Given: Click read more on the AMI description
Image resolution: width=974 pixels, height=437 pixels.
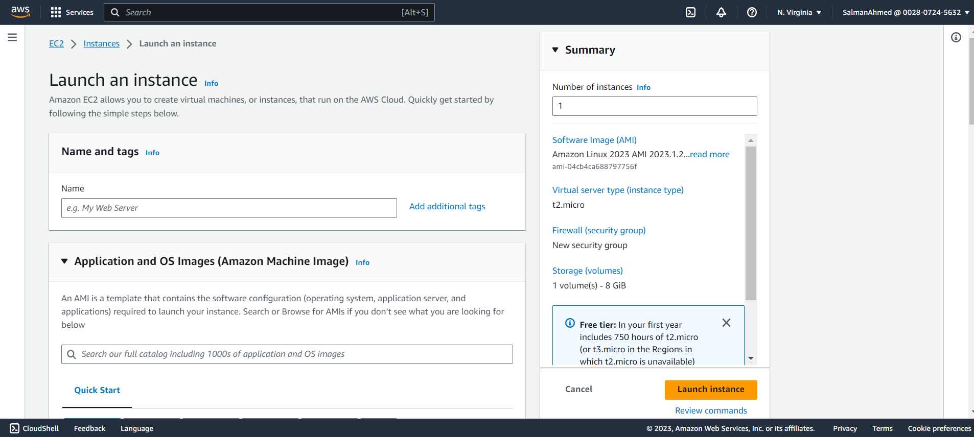Looking at the screenshot, I should pyautogui.click(x=710, y=154).
